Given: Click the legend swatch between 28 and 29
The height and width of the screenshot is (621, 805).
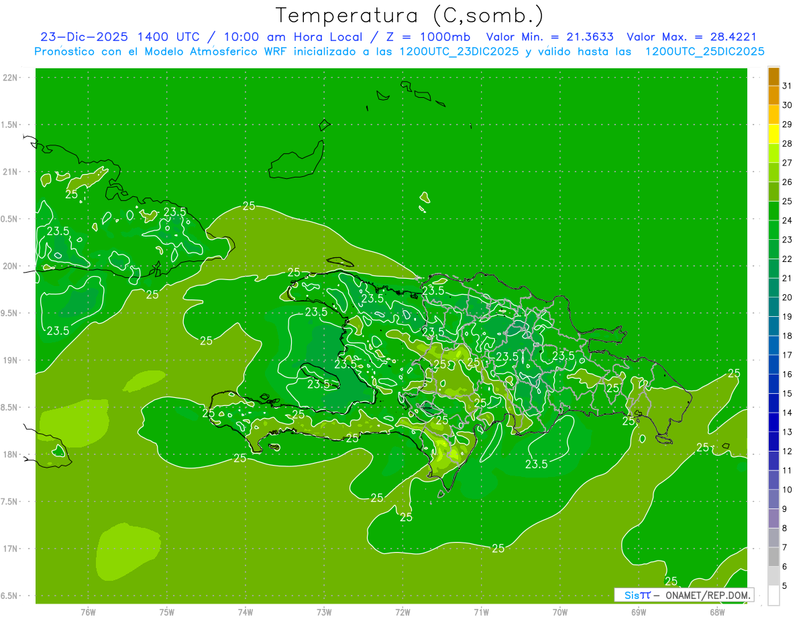Looking at the screenshot, I should (773, 134).
